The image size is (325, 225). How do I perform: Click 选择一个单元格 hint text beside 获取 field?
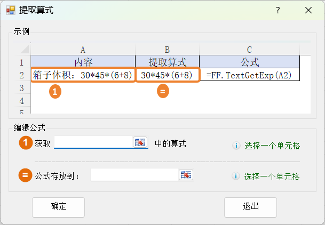(272, 146)
